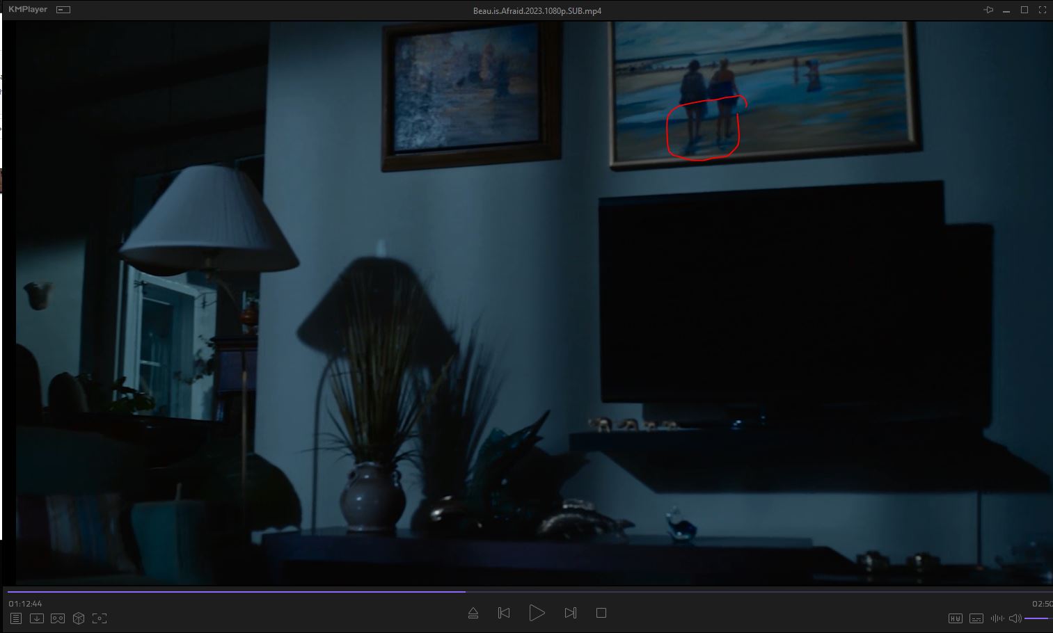This screenshot has width=1053, height=633.
Task: Open the playlist panel icon
Action: pyautogui.click(x=16, y=618)
